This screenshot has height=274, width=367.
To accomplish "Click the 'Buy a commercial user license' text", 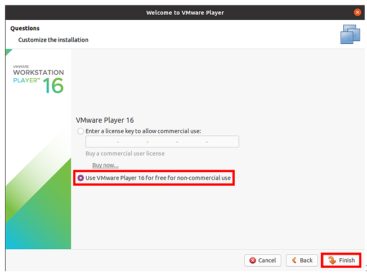I will point(125,154).
